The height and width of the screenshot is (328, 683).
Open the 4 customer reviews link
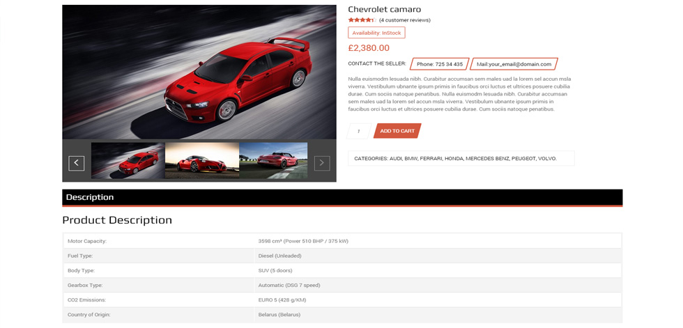coord(405,20)
